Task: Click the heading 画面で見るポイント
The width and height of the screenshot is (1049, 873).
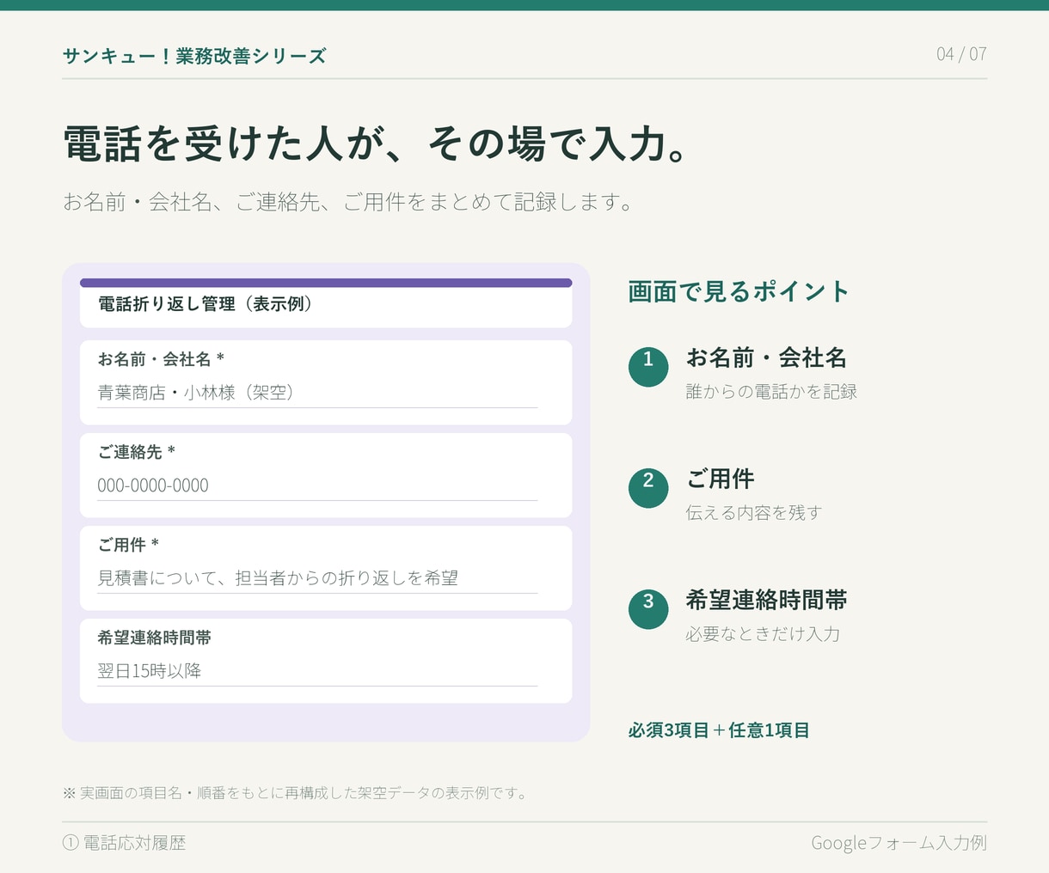Action: 739,291
